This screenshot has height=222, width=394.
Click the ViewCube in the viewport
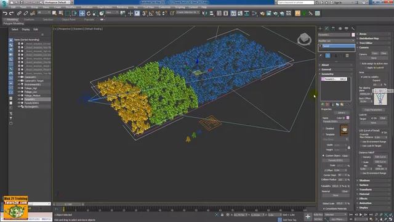coord(304,39)
